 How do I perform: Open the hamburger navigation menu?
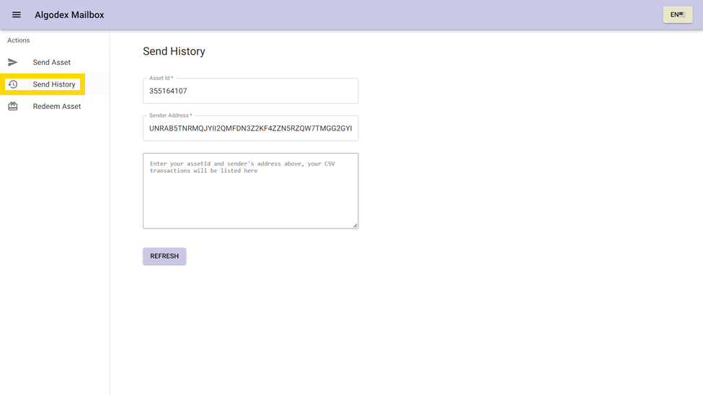coord(17,15)
